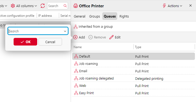The width and height of the screenshot is (196, 102).
Task: Click the plus icon to add a queue
Action: pyautogui.click(x=75, y=37)
